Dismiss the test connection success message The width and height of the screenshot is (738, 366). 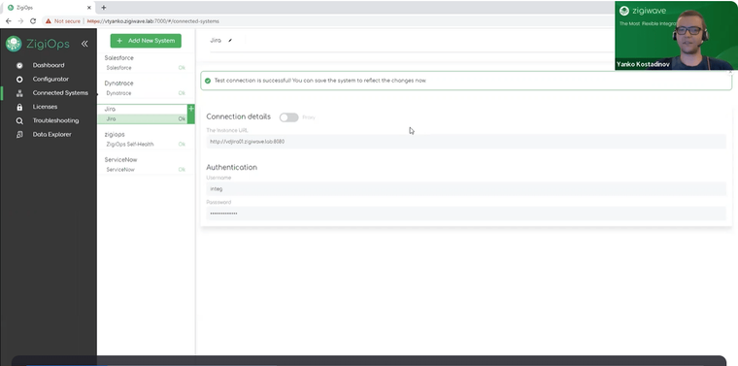[x=730, y=73]
